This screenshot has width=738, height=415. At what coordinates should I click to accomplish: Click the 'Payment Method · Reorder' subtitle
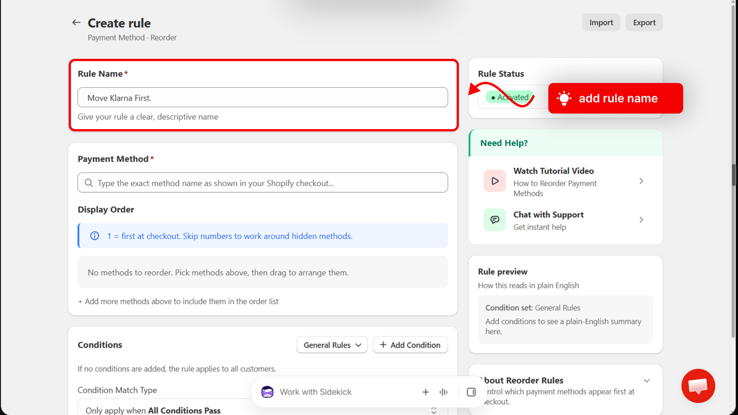[132, 37]
